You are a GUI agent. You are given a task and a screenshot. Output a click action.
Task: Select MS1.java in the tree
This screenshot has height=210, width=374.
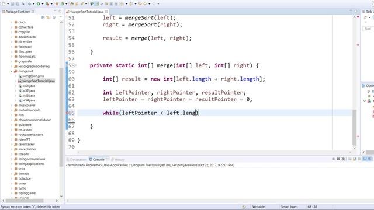(29, 86)
